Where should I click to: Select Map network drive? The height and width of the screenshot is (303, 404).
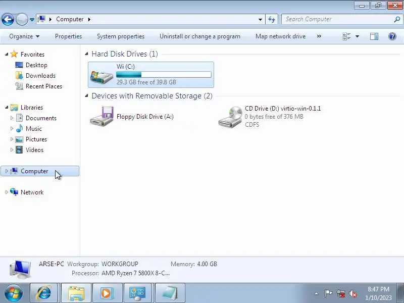(x=280, y=36)
